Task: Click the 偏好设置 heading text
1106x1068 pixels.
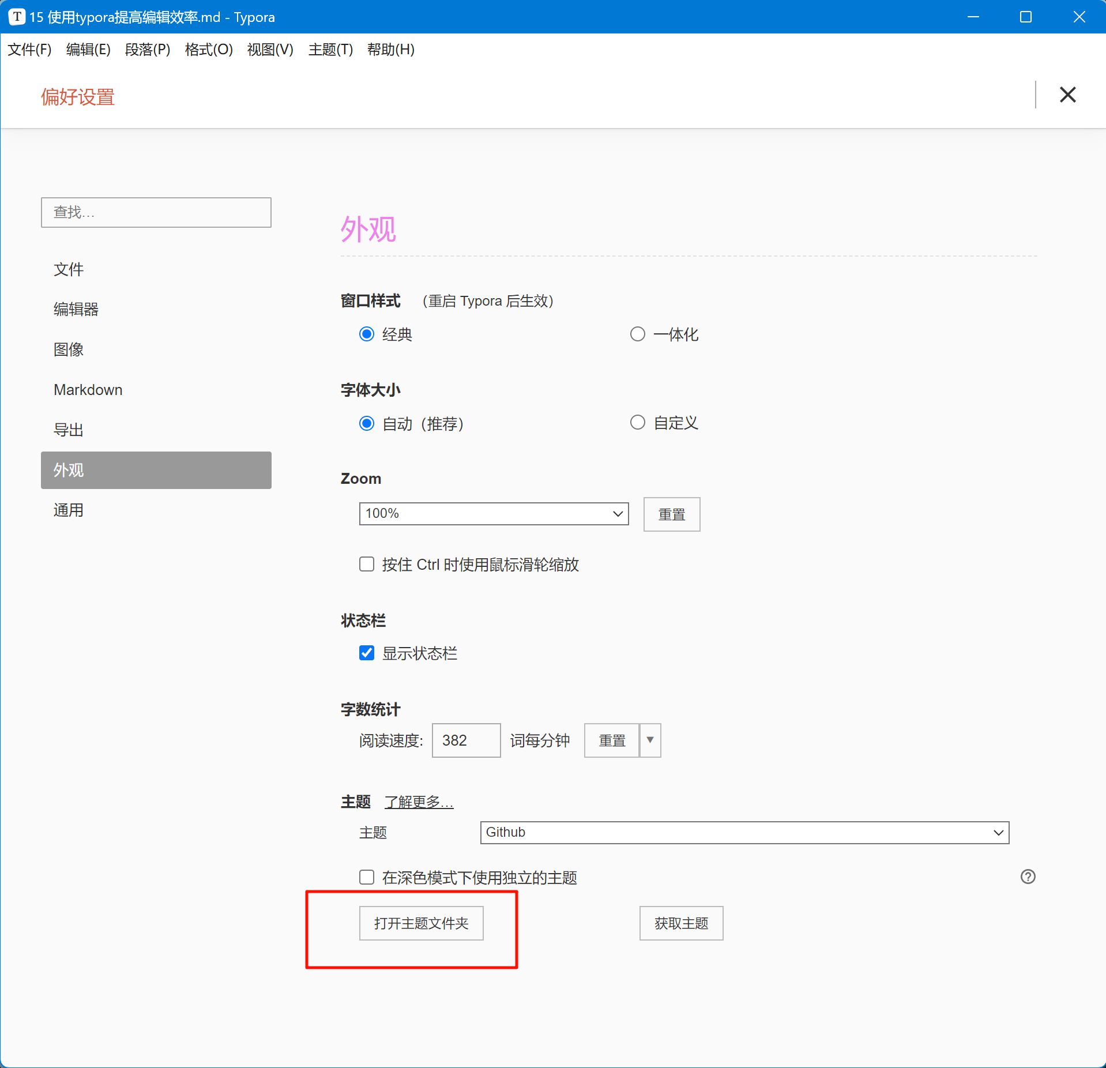Action: pos(78,97)
